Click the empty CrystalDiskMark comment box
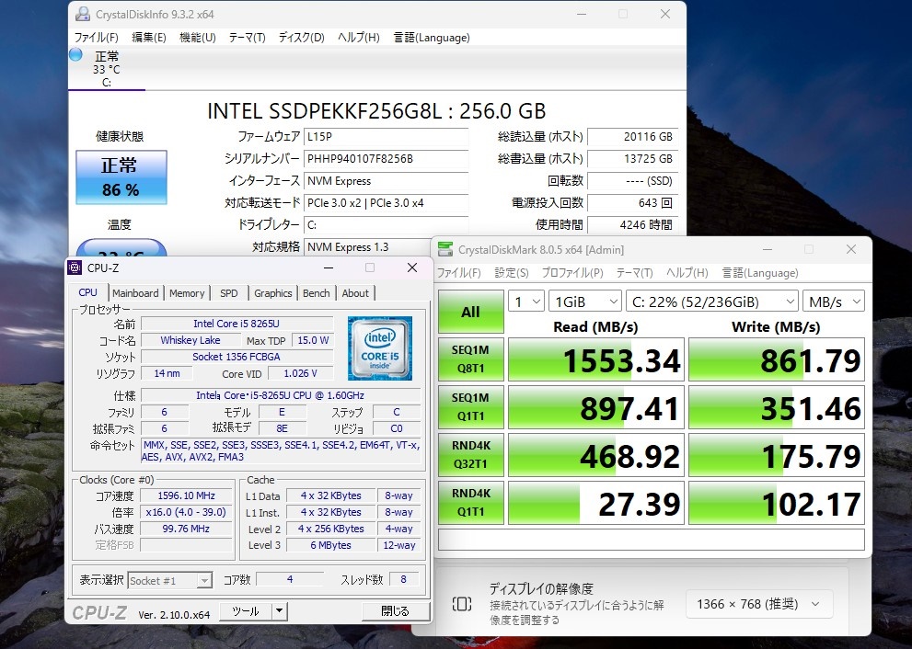Screen dimensions: 912x649 (652, 540)
